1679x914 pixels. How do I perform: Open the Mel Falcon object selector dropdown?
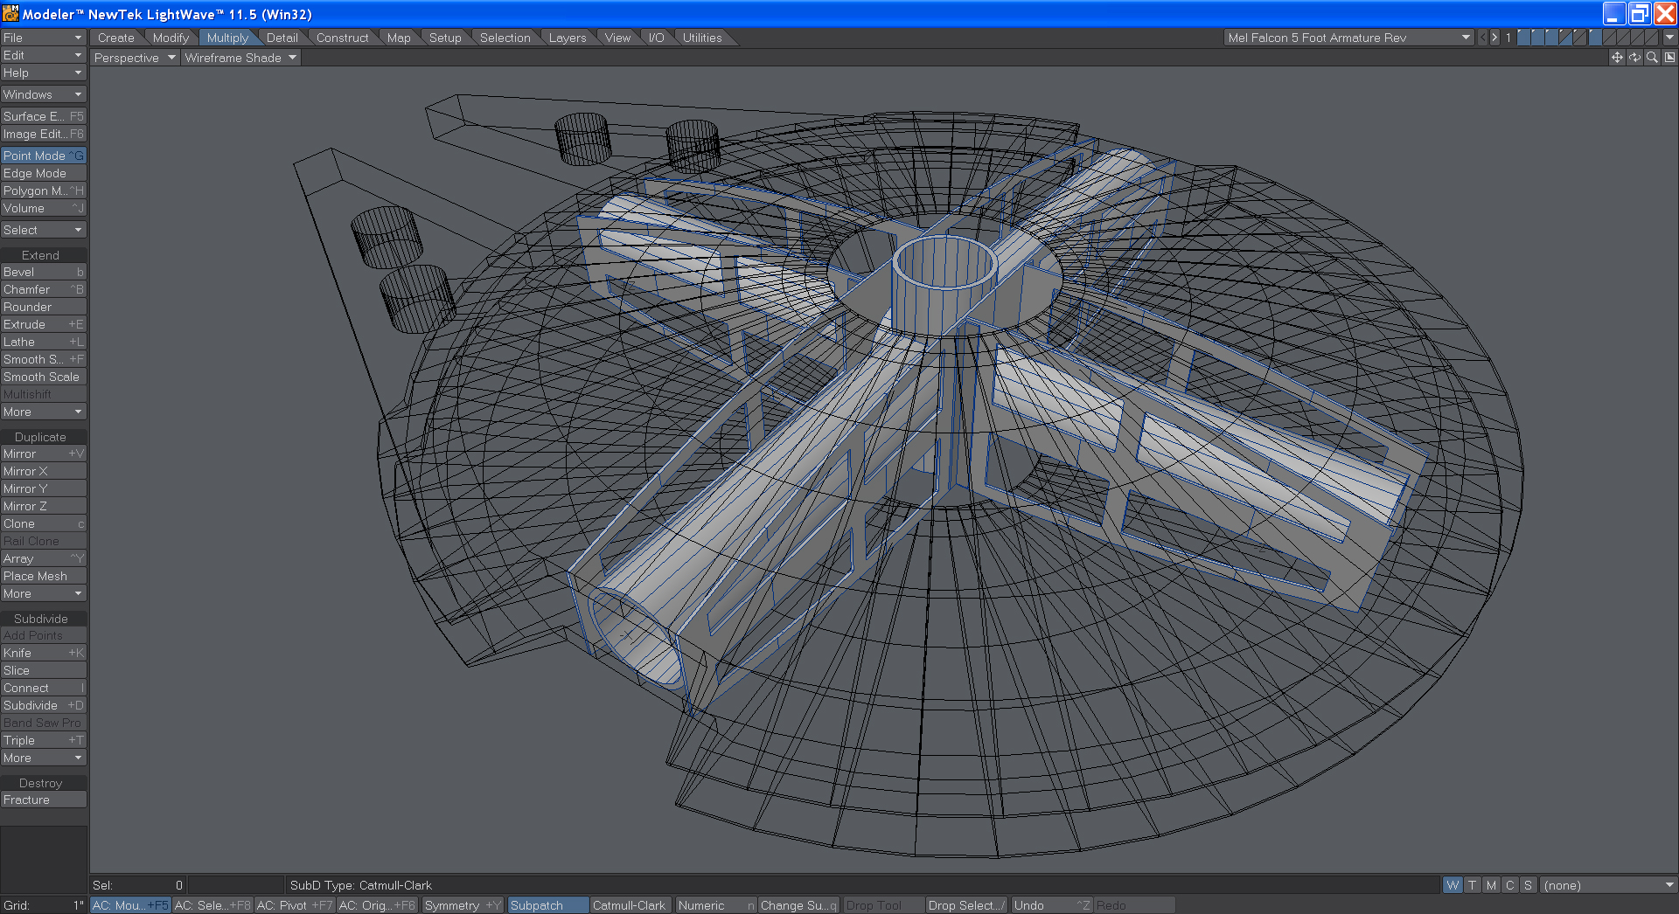pos(1348,38)
